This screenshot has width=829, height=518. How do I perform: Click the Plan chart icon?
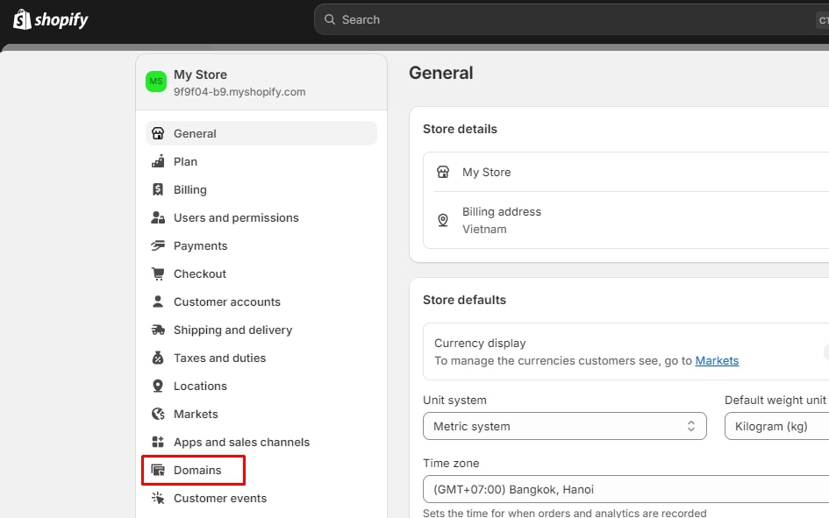click(x=158, y=161)
